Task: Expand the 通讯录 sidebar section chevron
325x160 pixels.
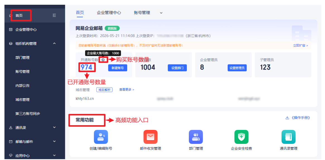Action: (54, 127)
